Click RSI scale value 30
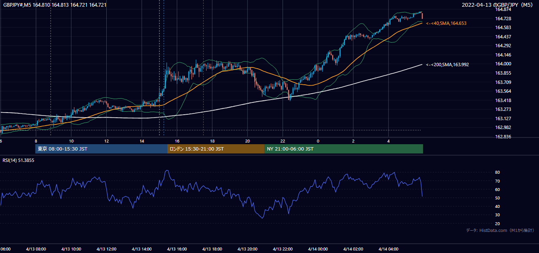 (498, 215)
